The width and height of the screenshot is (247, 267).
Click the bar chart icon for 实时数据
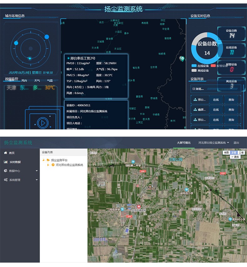tap(6, 162)
